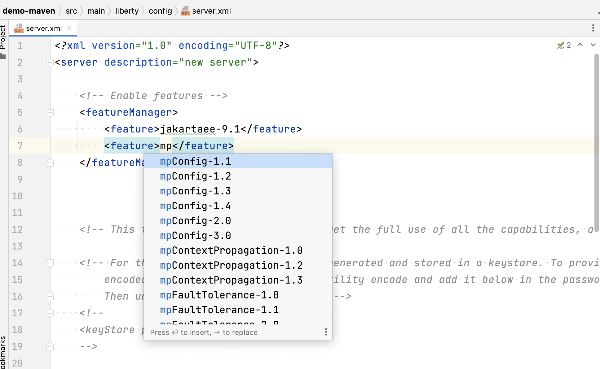Viewport: 600px width, 369px height.
Task: Pick mpFaultTolerance-1.1 completion entry
Action: pyautogui.click(x=219, y=310)
